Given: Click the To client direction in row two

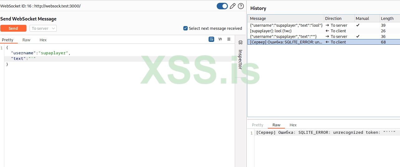Looking at the screenshot, I should [336, 31].
